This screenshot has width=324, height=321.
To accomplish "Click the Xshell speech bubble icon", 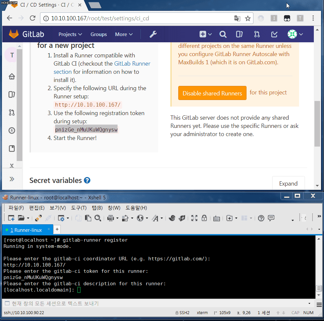I will [x=271, y=218].
